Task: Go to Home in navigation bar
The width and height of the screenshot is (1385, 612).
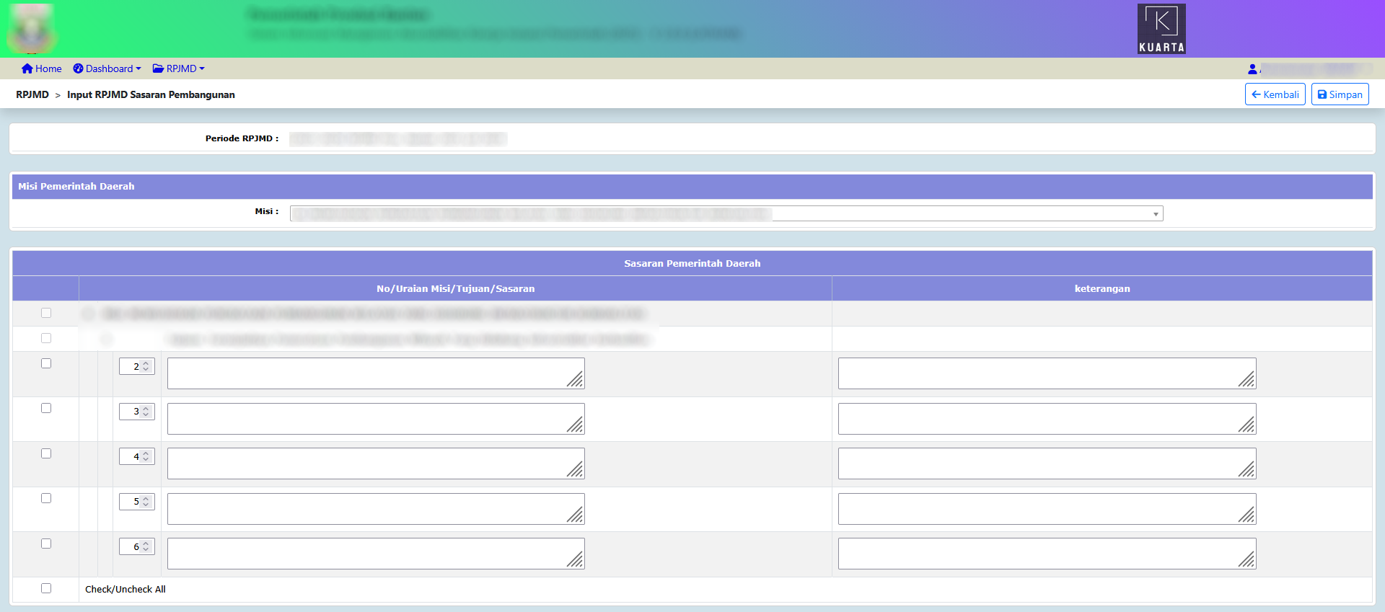Action: pos(48,68)
